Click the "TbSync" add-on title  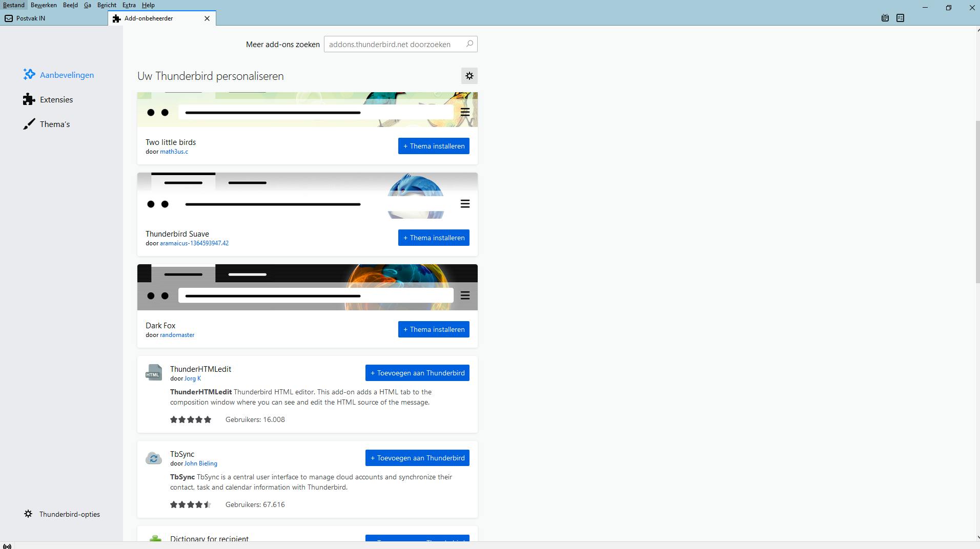click(182, 454)
